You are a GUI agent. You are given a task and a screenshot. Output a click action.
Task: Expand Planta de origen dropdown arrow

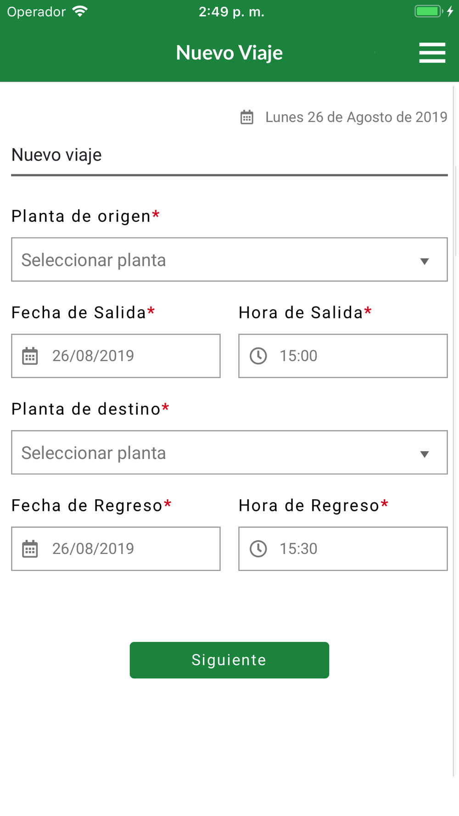(425, 261)
